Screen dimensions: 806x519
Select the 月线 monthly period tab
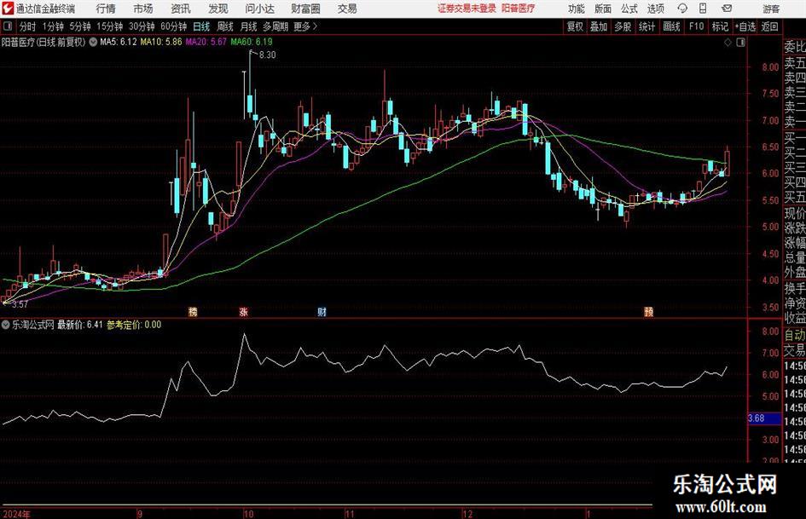pos(249,26)
